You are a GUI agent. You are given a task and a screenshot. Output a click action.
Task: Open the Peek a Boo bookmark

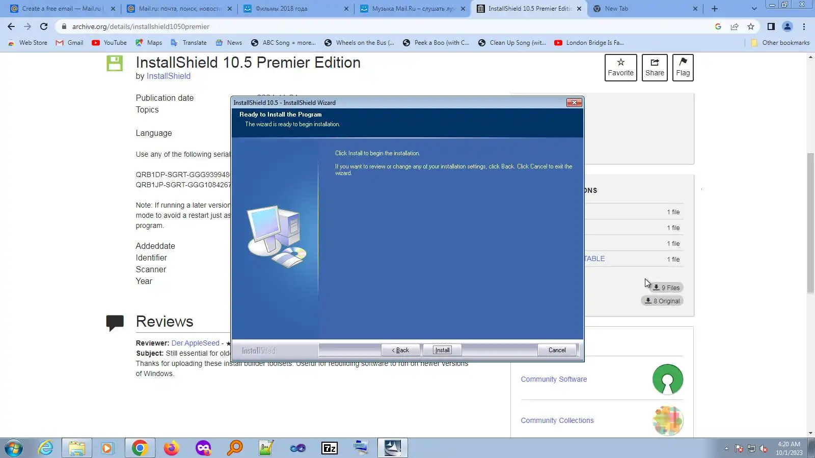[436, 43]
